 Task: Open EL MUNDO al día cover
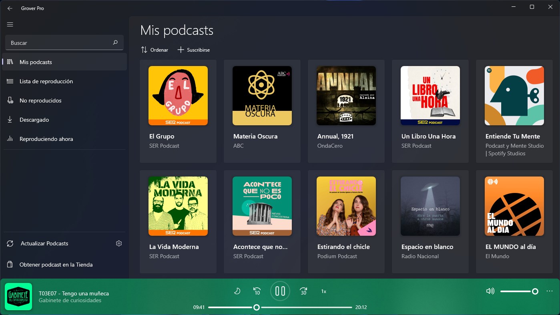[x=514, y=206]
